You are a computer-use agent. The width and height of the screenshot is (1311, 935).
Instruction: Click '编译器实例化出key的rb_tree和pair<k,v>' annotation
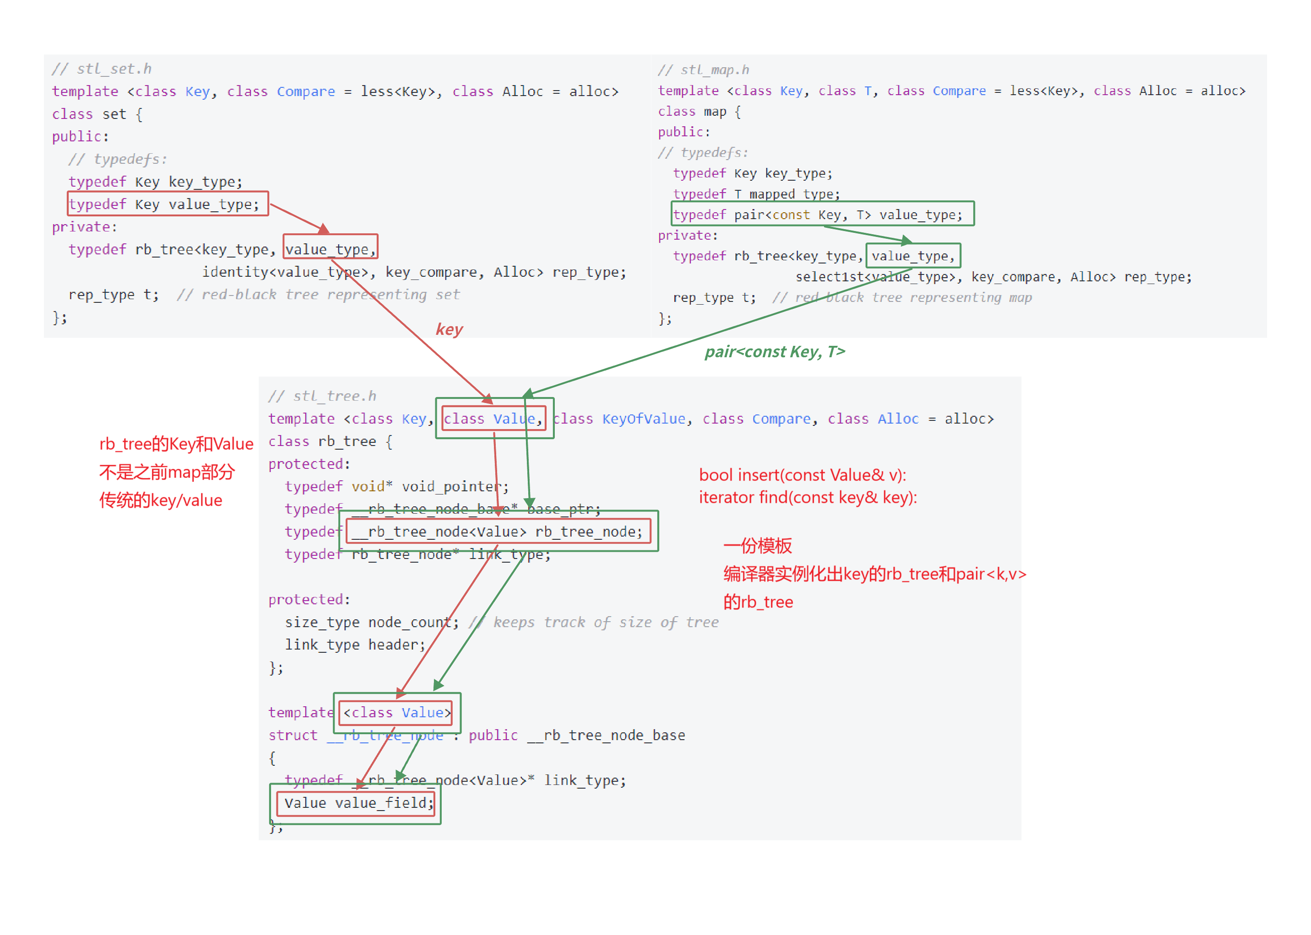[x=875, y=574]
